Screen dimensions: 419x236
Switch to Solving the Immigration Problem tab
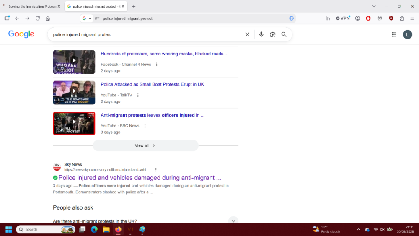click(31, 6)
